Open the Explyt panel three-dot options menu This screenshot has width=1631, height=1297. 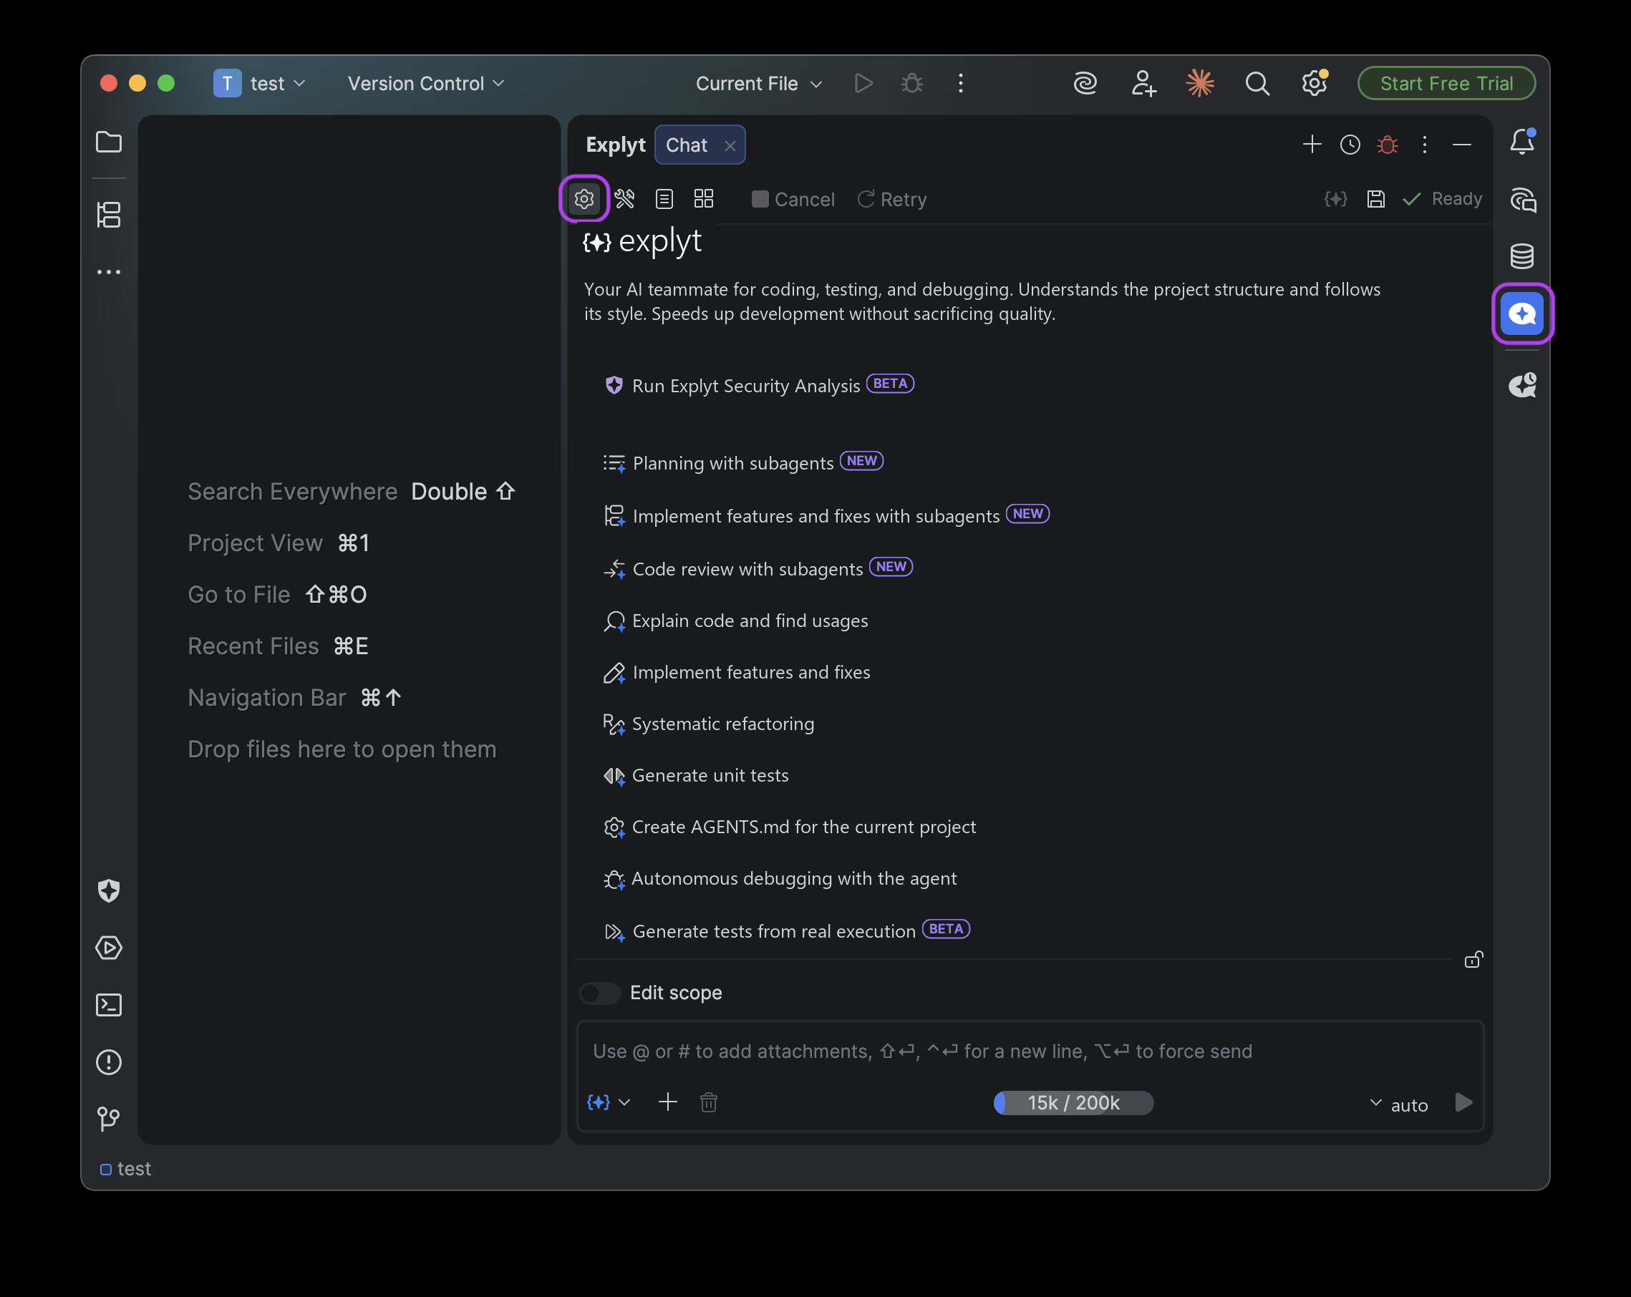(x=1425, y=145)
